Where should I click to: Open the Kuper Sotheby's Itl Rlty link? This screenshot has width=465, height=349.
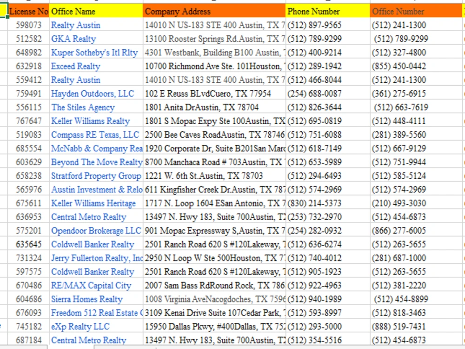point(94,53)
